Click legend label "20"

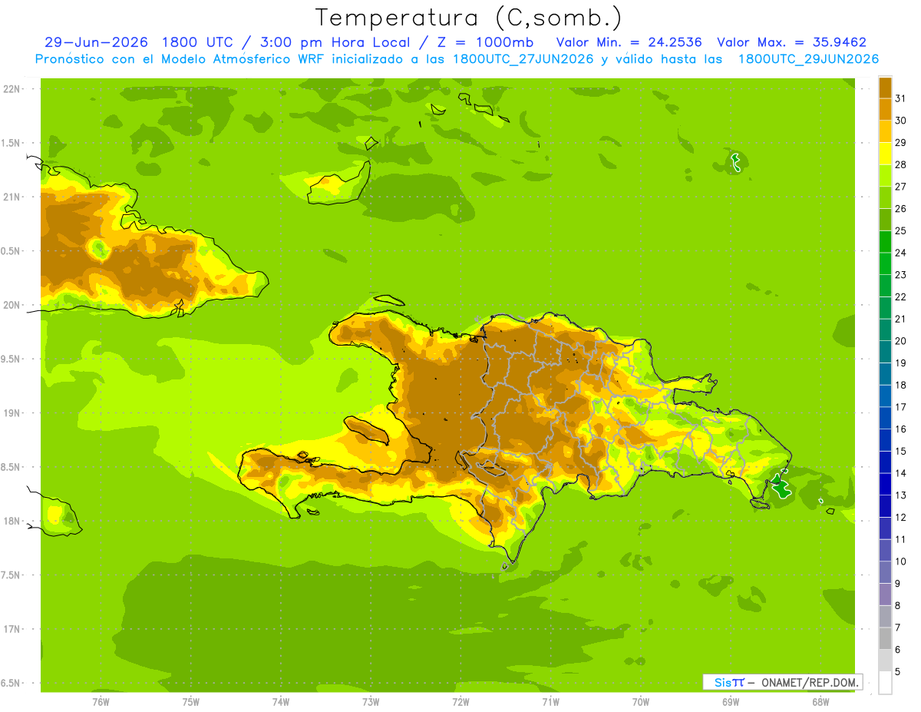[900, 341]
